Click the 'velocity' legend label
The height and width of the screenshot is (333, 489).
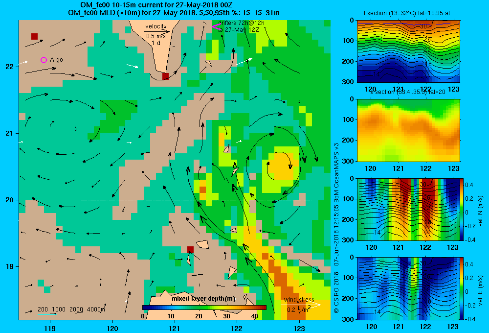pos(156,26)
